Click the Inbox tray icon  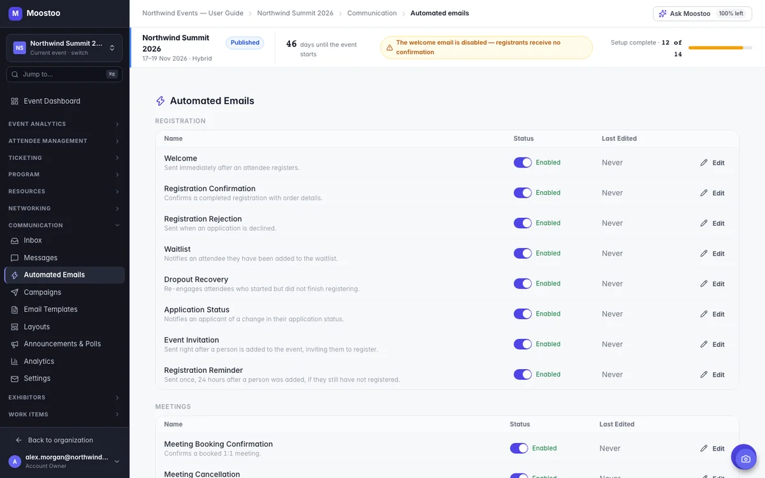[x=15, y=241]
